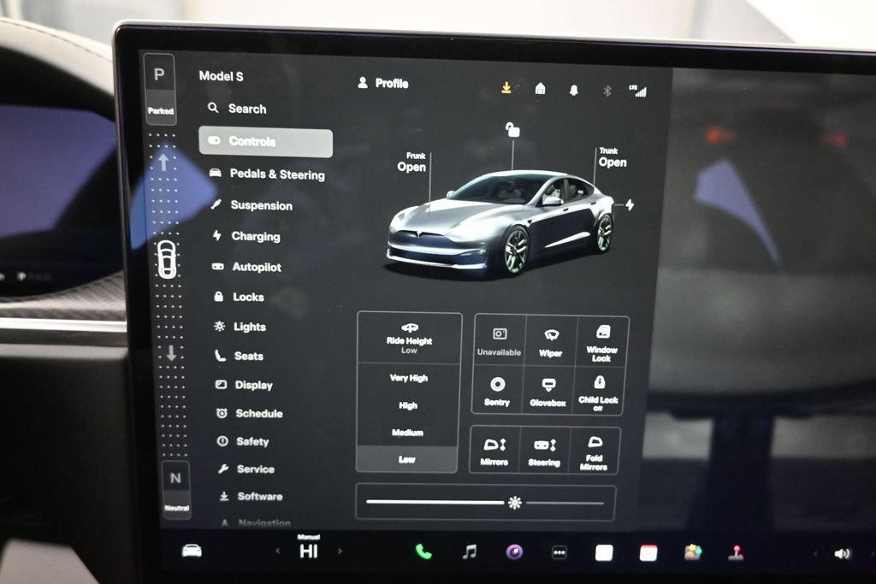Open the Music app

(470, 552)
